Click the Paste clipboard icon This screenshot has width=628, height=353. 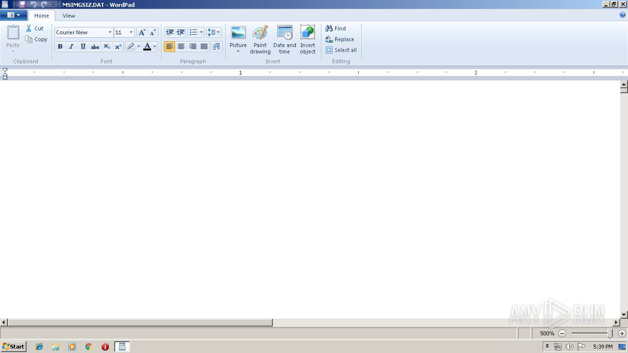pos(13,32)
